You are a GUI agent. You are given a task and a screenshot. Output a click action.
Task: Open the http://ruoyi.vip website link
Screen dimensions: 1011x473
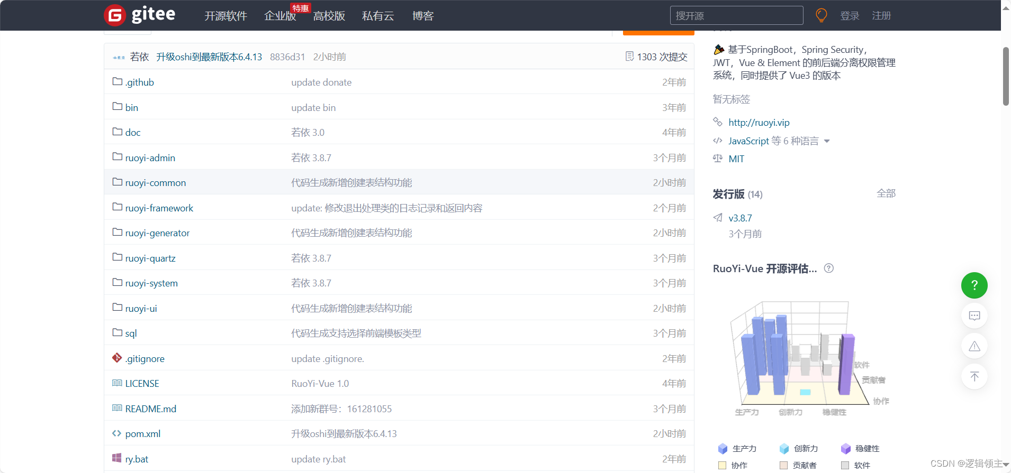[759, 123]
